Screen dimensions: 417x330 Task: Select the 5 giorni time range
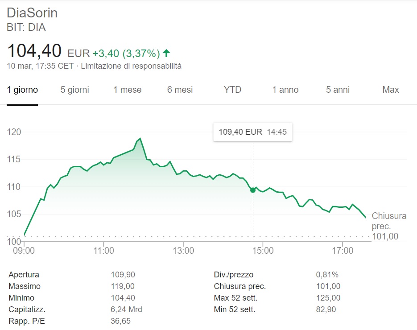coord(75,90)
